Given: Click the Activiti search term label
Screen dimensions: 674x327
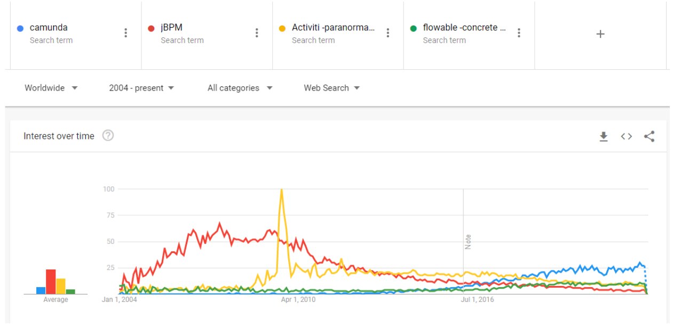Looking at the screenshot, I should tap(333, 28).
